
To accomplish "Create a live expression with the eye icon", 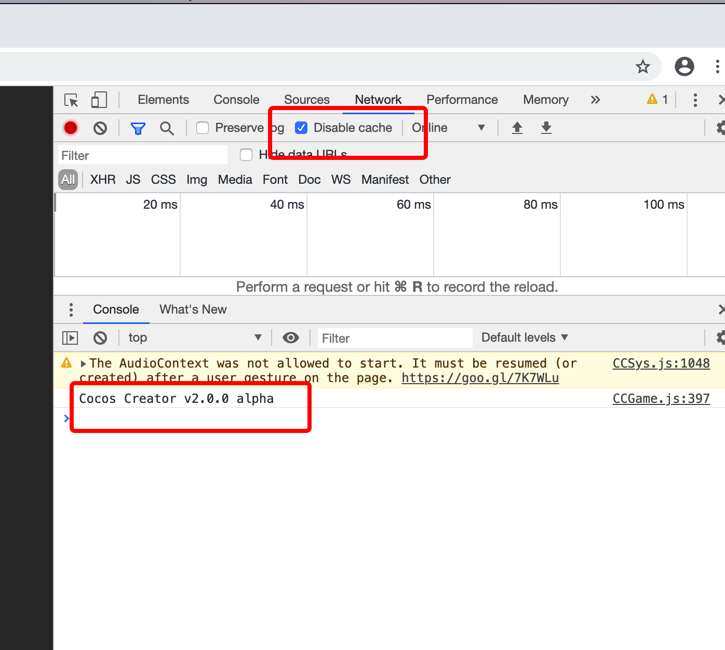I will point(291,338).
